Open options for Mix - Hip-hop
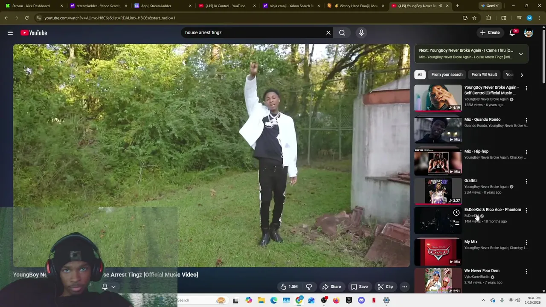546x307 pixels. pos(526,152)
